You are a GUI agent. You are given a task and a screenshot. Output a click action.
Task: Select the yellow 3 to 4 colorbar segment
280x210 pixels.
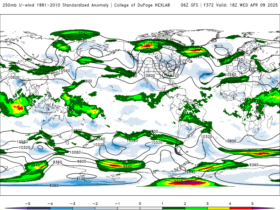tap(218, 209)
